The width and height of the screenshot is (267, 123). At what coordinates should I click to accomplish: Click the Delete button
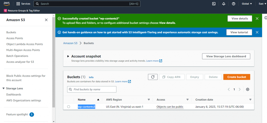coord(213,77)
